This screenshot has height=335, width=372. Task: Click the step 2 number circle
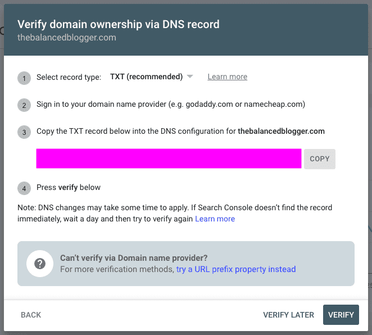24,105
